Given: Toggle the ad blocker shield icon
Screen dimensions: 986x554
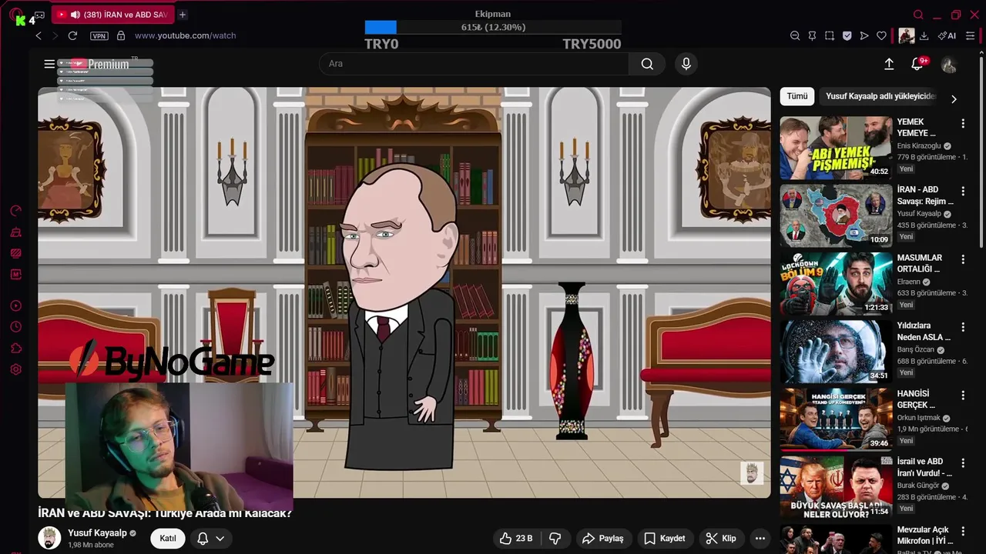Looking at the screenshot, I should click(847, 35).
